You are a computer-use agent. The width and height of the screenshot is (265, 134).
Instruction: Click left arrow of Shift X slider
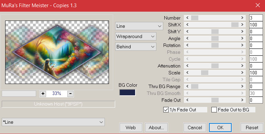tap(187, 25)
